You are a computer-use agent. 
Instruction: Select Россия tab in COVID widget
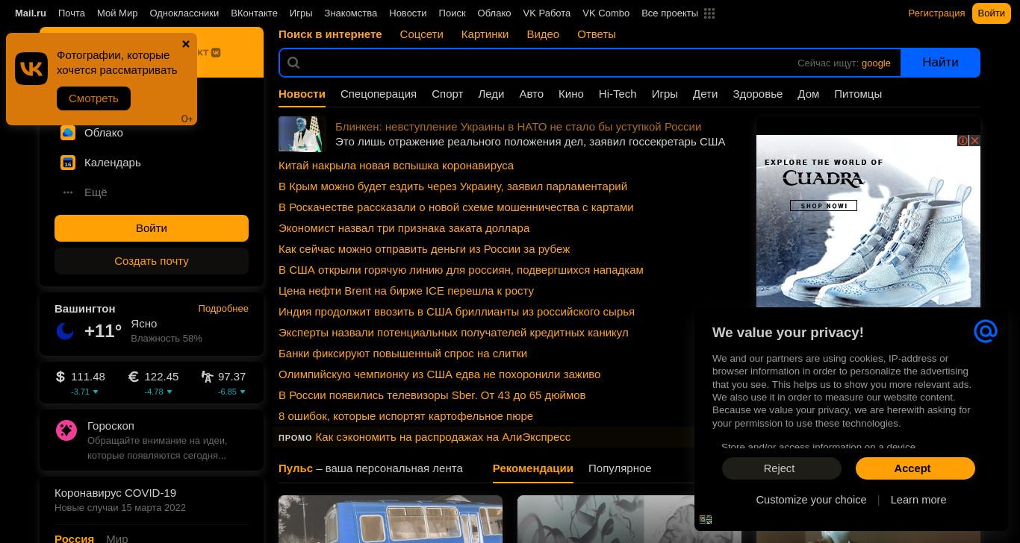pos(74,538)
